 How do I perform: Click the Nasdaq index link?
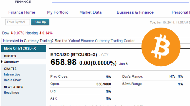pyautogui.click(x=31, y=33)
